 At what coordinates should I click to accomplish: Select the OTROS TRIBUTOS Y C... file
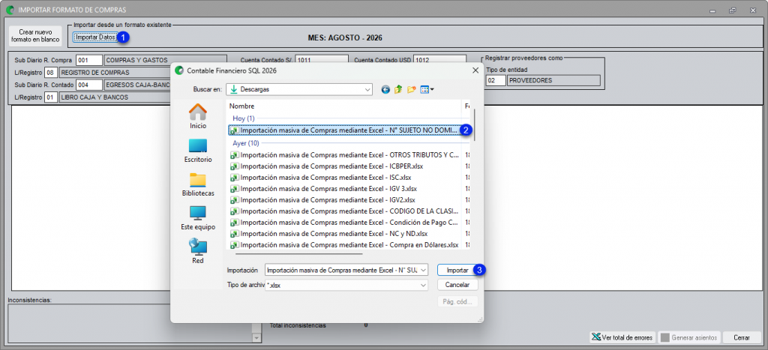click(345, 155)
